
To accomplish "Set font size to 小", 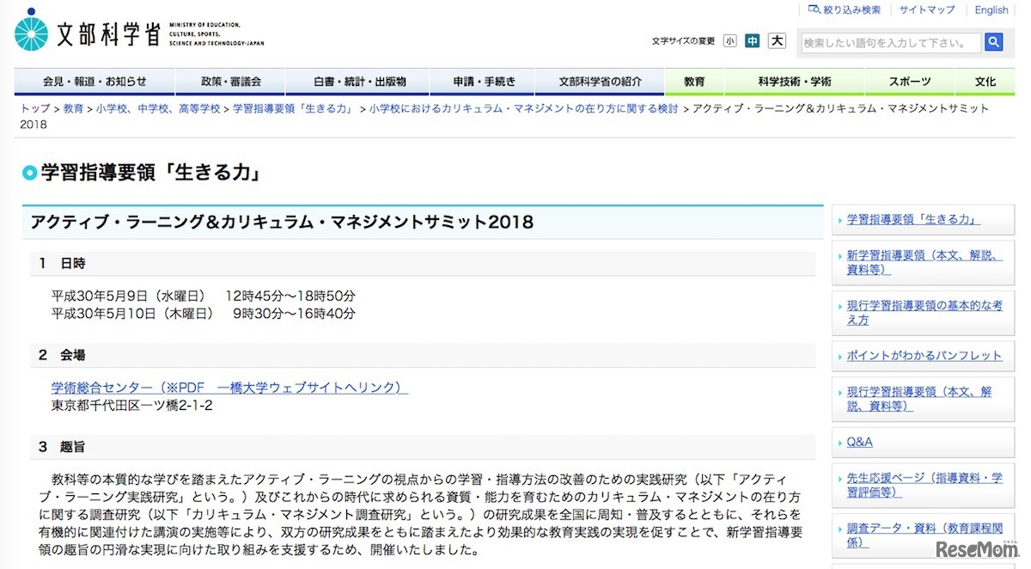I will [x=729, y=40].
